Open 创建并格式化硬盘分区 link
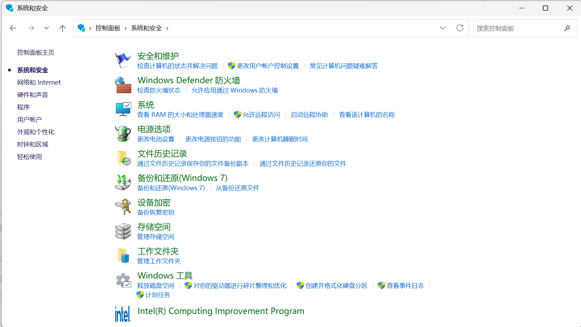The image size is (581, 327). 337,286
